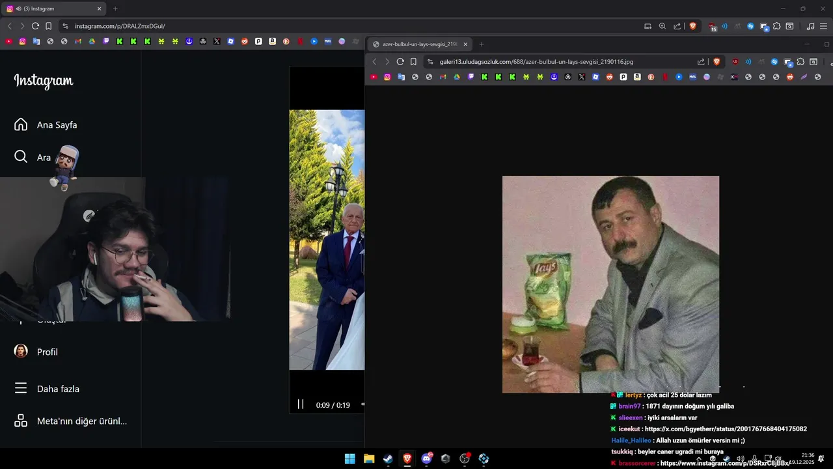Bookmark the uludagsozluk image page
Viewport: 833px width, 469px height.
413,61
